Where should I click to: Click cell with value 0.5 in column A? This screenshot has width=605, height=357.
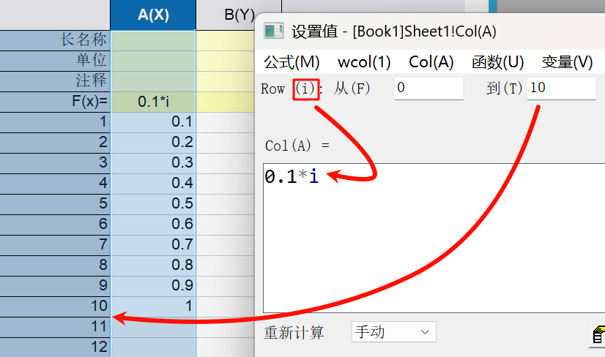[x=153, y=204]
